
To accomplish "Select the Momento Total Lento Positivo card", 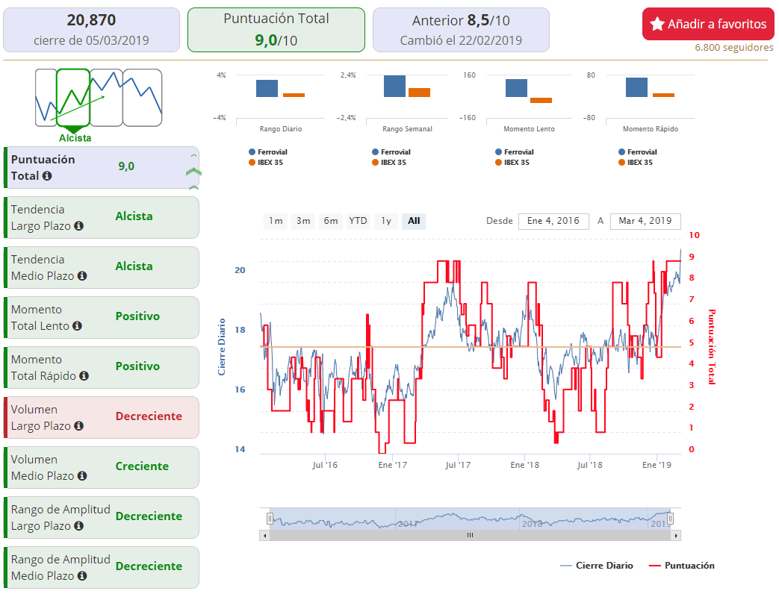I will pyautogui.click(x=102, y=318).
